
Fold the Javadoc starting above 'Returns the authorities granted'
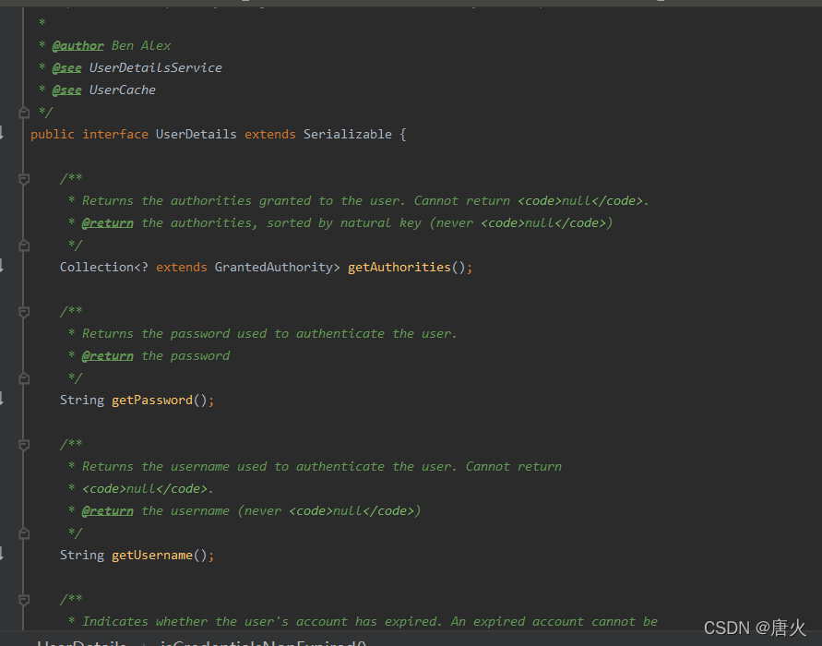click(x=24, y=179)
